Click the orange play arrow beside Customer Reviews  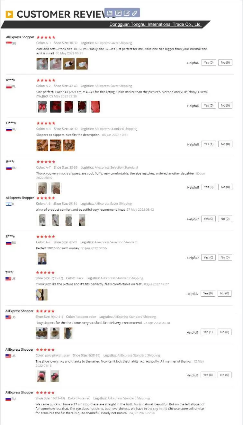9,14
